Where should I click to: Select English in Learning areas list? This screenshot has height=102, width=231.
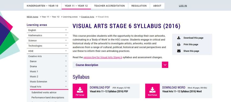32,30
